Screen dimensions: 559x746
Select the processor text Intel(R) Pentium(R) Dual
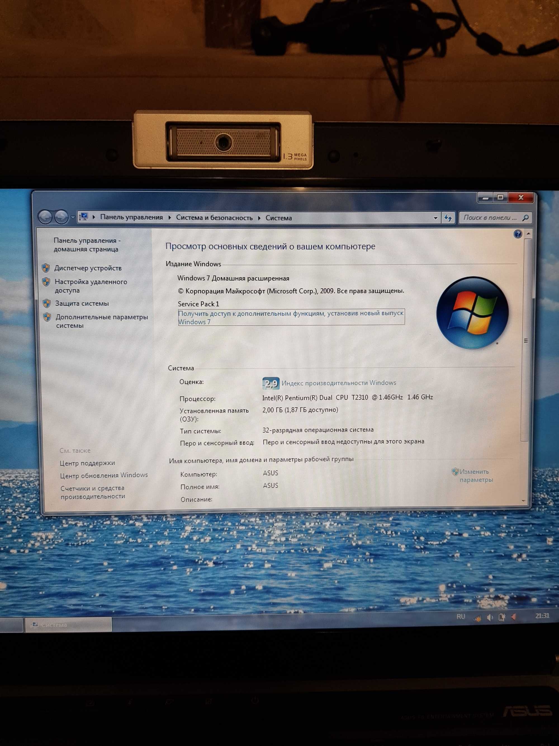(x=297, y=398)
